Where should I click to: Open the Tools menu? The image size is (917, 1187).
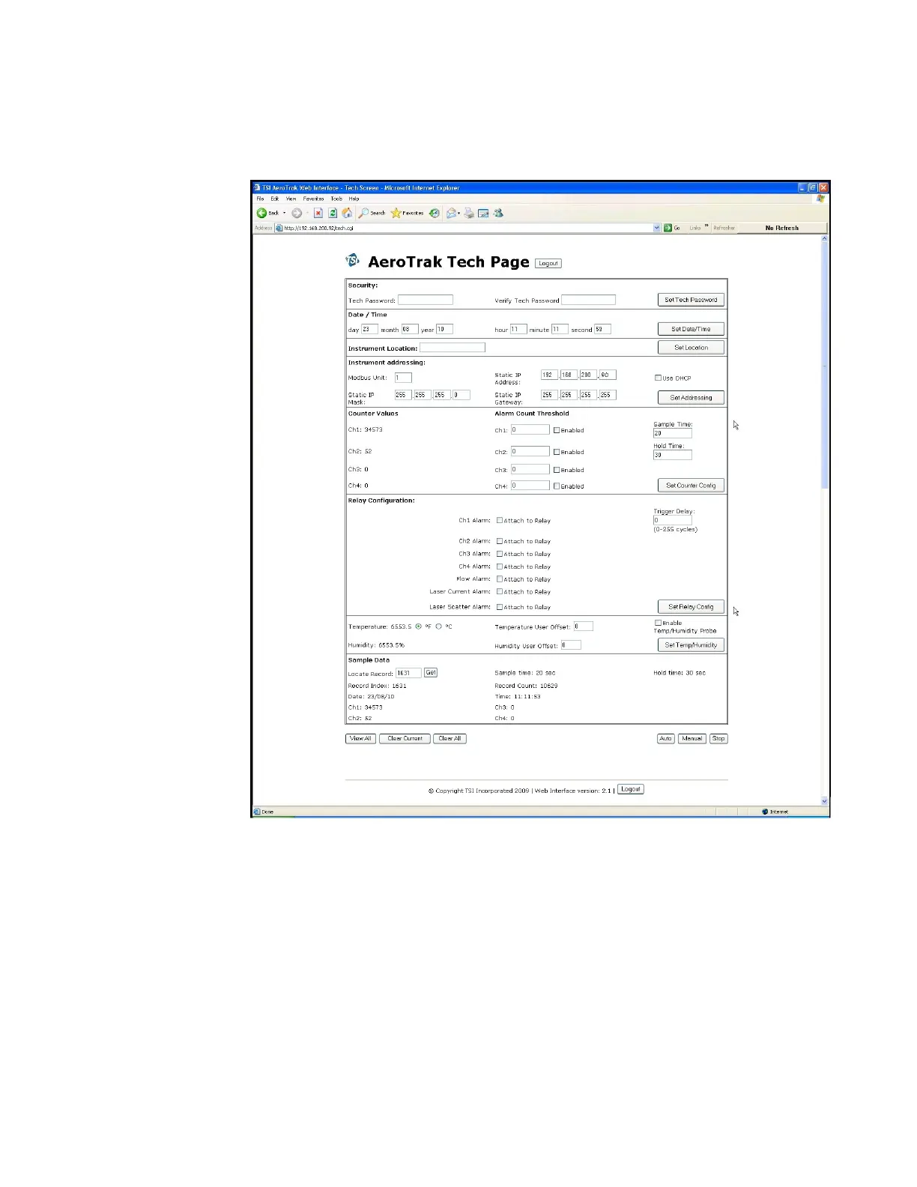pyautogui.click(x=336, y=199)
